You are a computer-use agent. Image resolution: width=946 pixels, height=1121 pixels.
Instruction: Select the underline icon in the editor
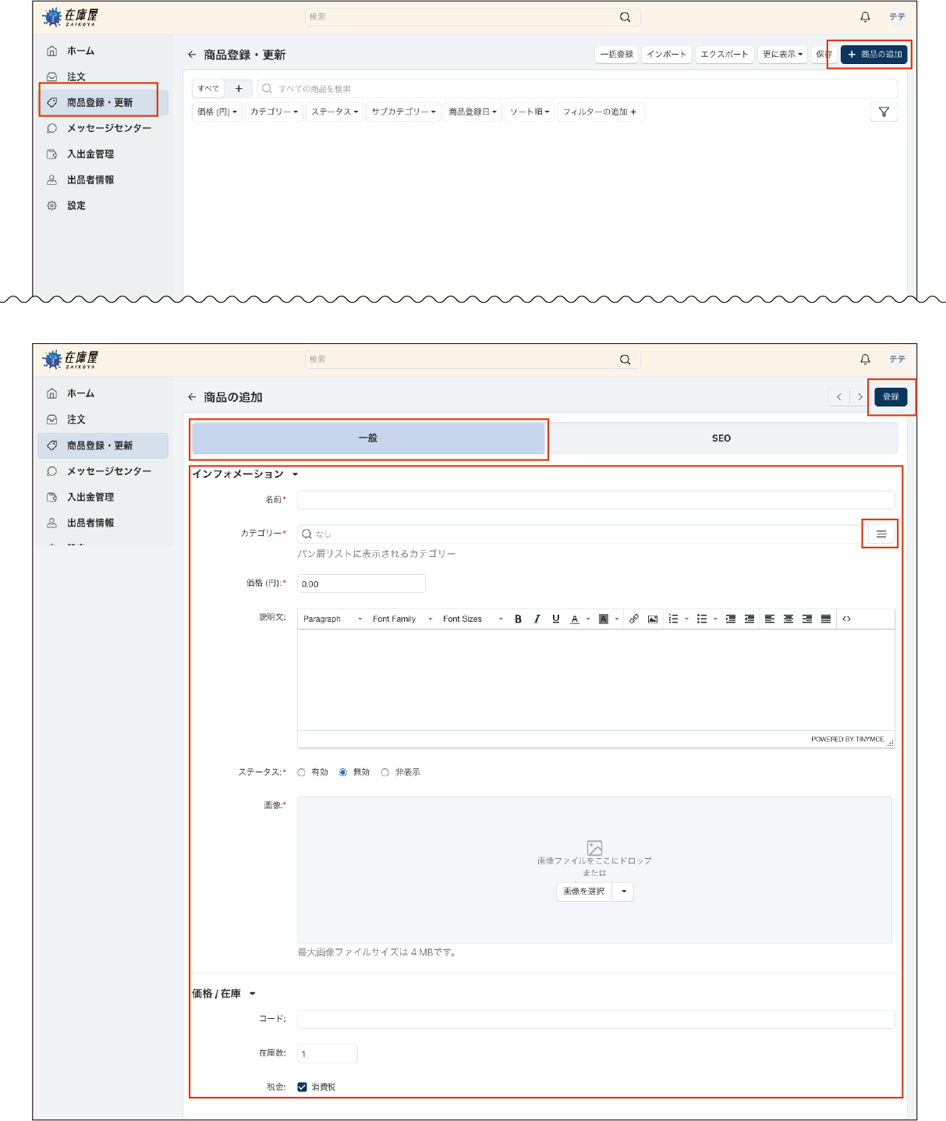[555, 618]
